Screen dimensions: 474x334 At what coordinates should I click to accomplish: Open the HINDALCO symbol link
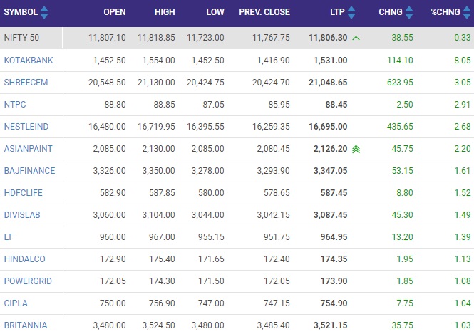click(24, 259)
